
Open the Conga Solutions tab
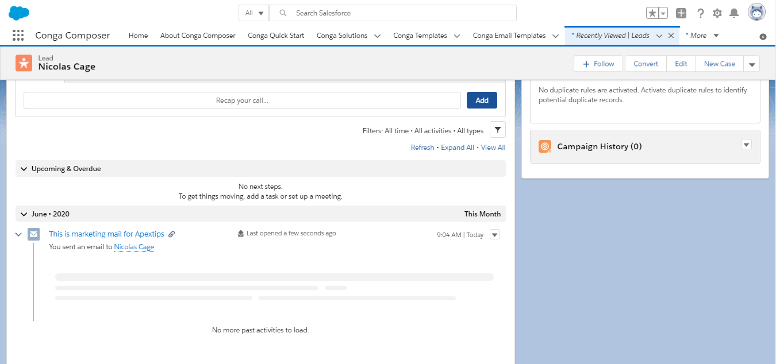click(342, 36)
